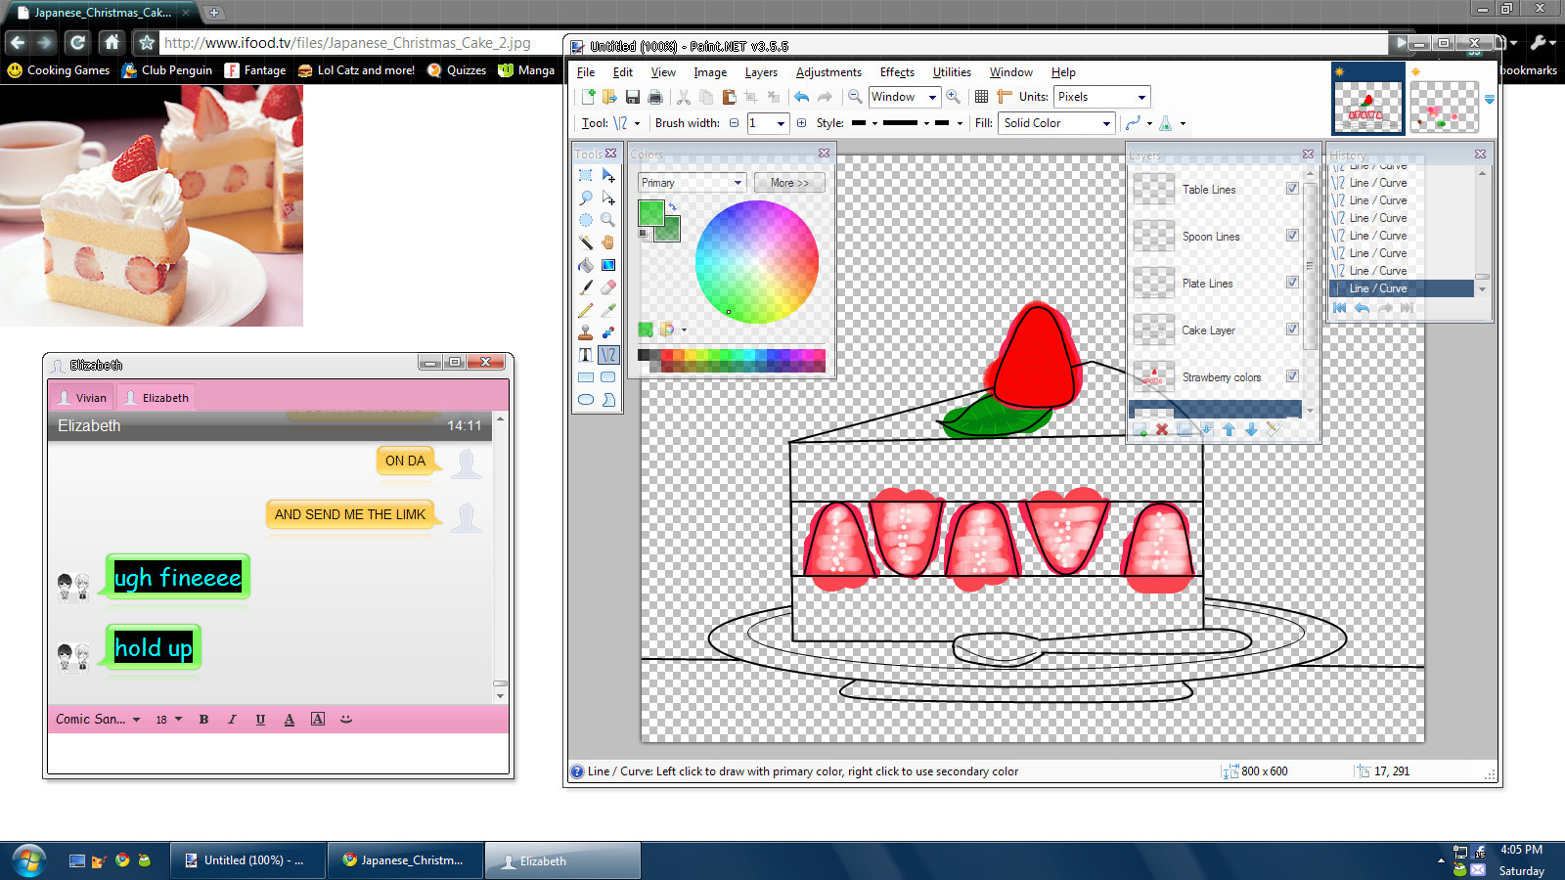Click Delete Layer red X icon

(1162, 429)
